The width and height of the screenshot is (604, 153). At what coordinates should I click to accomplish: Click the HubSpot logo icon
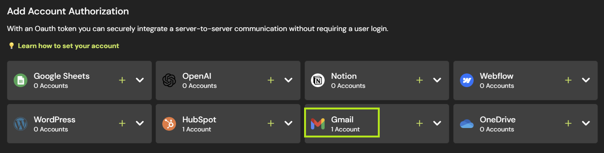point(169,124)
